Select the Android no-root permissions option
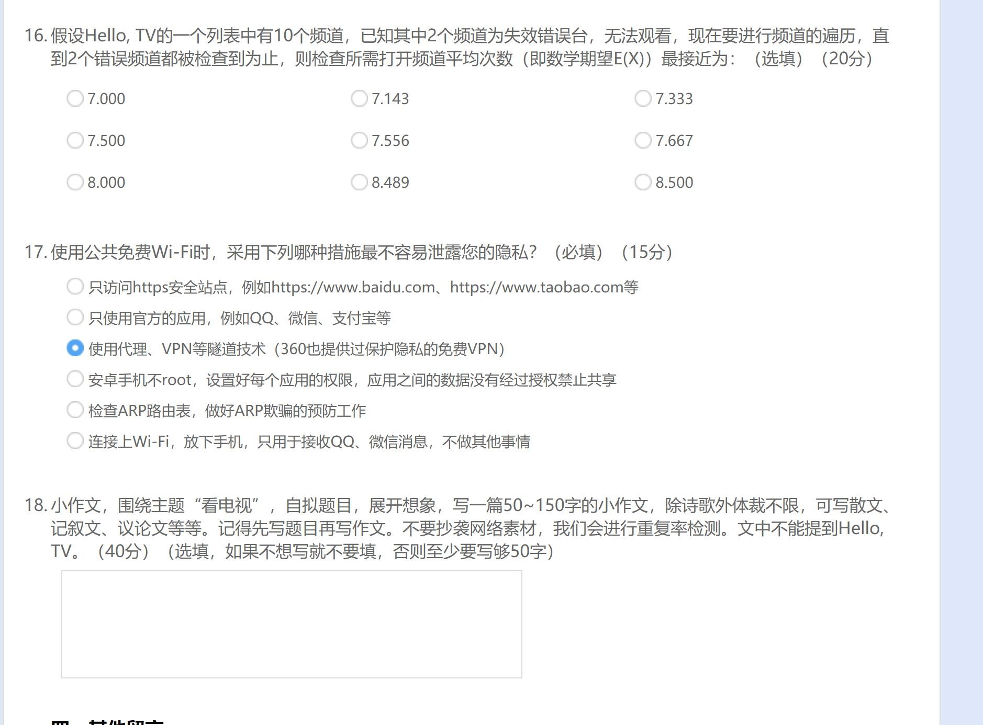 pyautogui.click(x=75, y=379)
